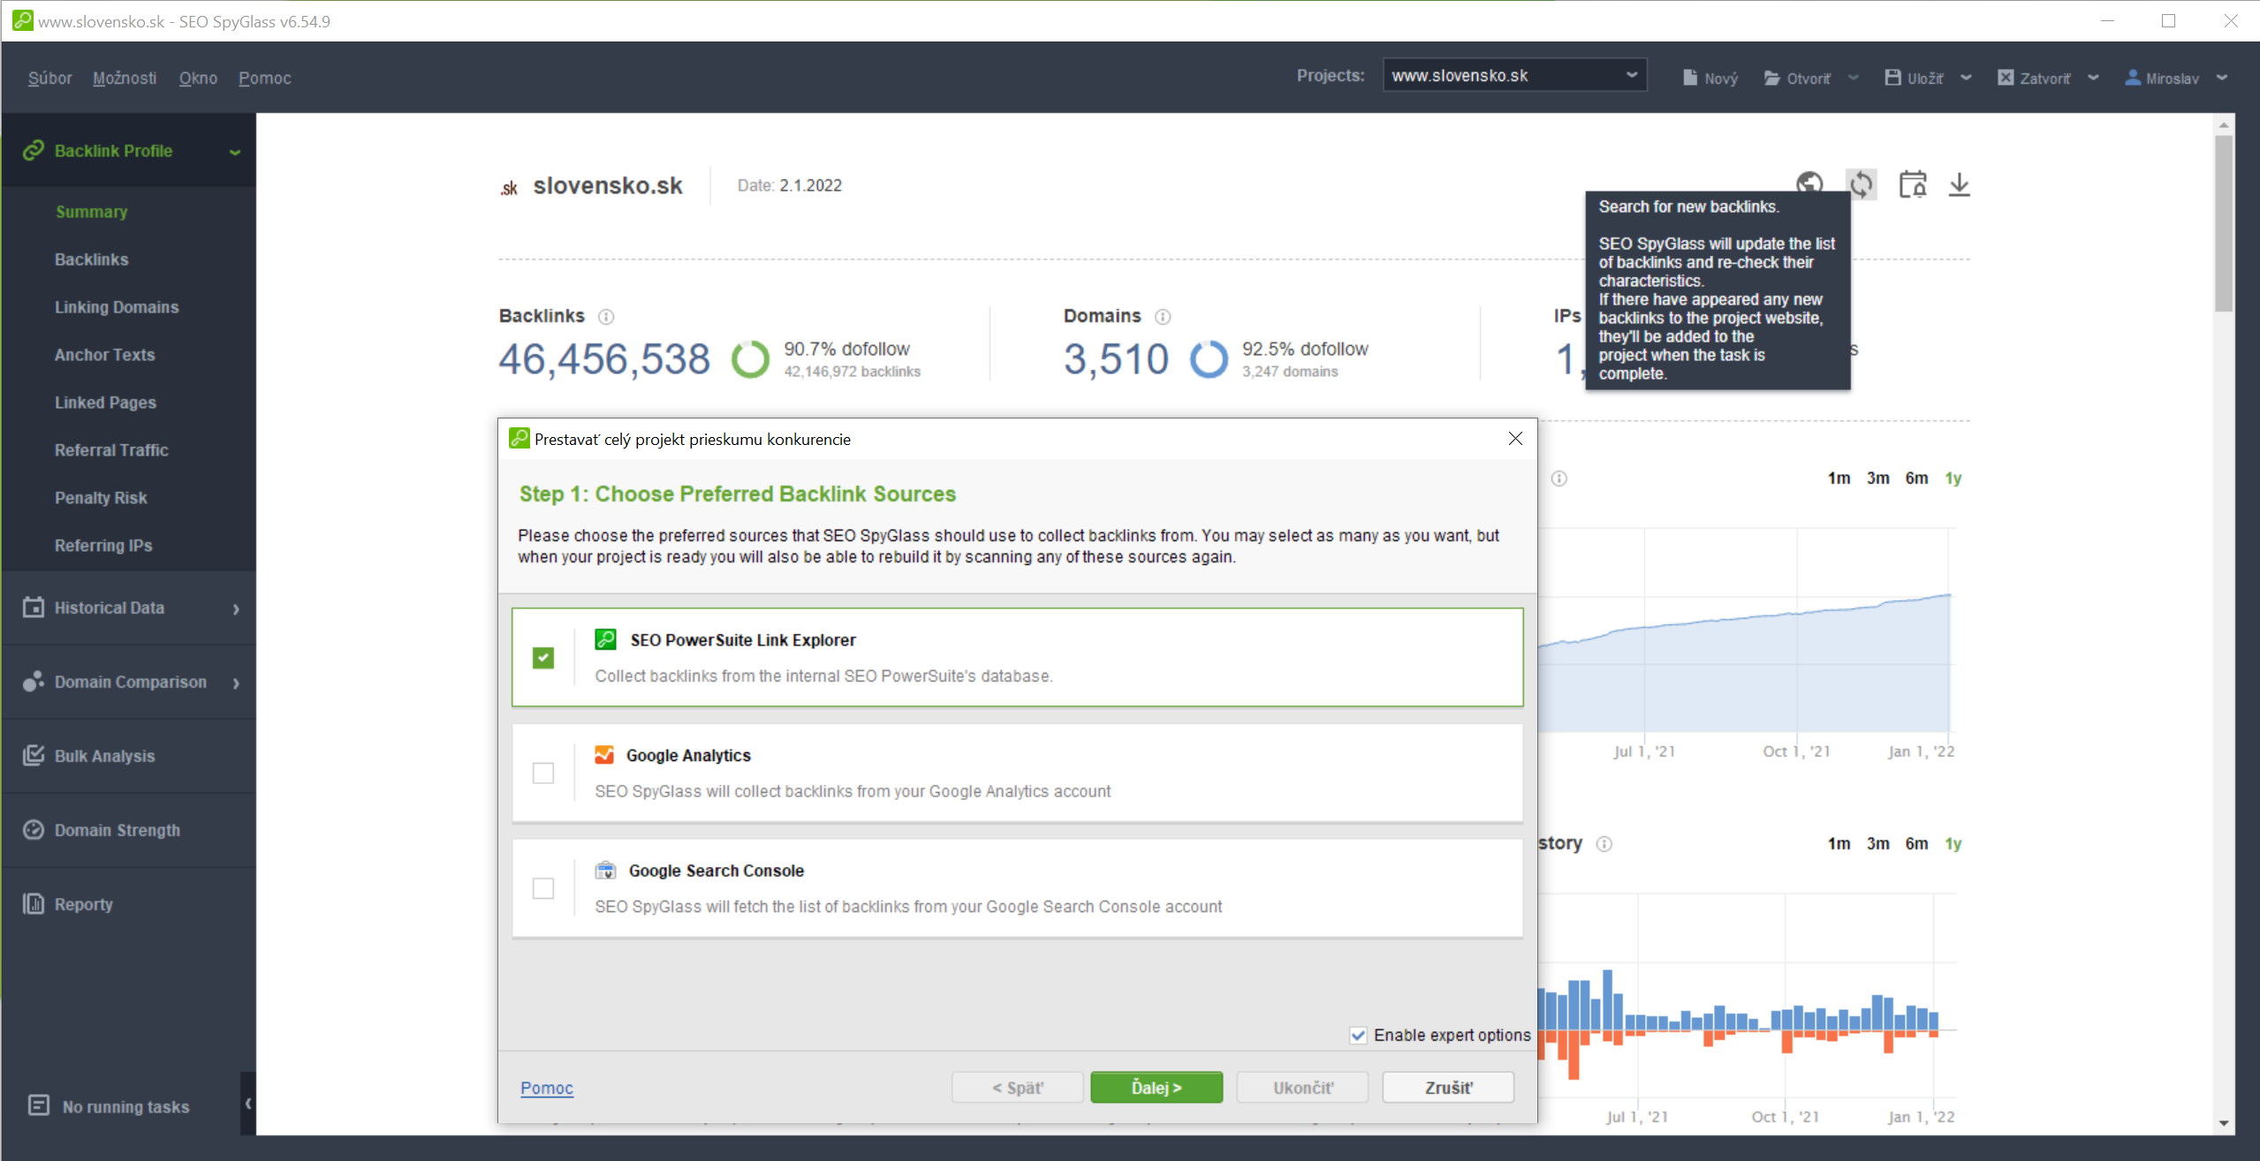The height and width of the screenshot is (1161, 2260).
Task: Click the vertical scrollbar thumb
Action: click(2224, 223)
